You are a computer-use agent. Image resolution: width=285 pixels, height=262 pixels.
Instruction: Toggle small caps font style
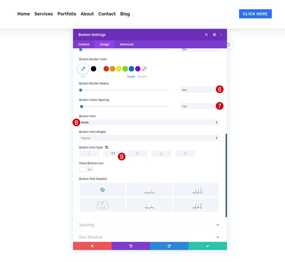click(x=137, y=154)
